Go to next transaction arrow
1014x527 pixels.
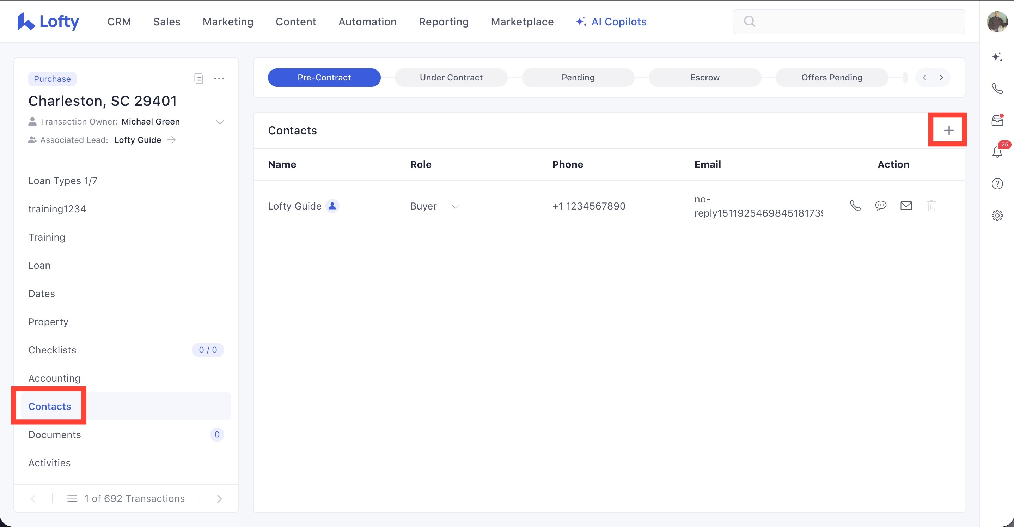219,499
